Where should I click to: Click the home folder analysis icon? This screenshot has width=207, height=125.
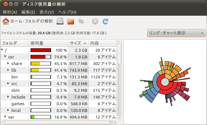click(6, 21)
